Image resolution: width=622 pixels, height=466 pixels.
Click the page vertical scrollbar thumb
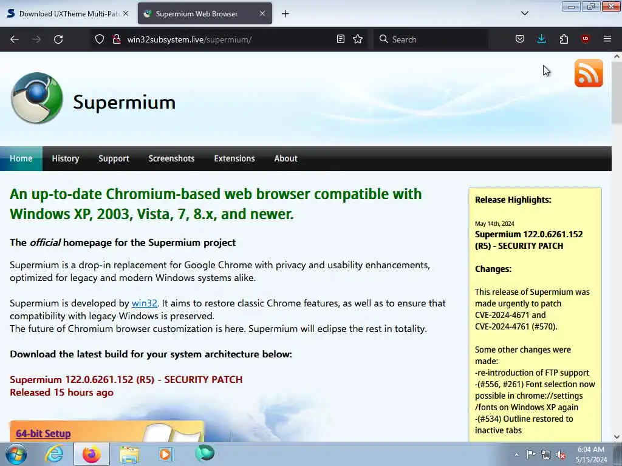pyautogui.click(x=617, y=93)
